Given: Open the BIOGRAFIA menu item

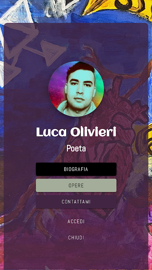Looking at the screenshot, I should tap(76, 169).
